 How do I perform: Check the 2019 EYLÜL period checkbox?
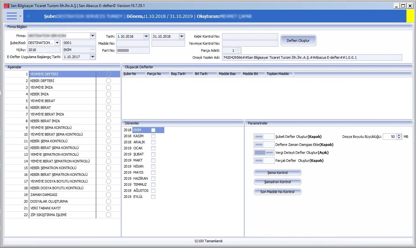[153, 197]
